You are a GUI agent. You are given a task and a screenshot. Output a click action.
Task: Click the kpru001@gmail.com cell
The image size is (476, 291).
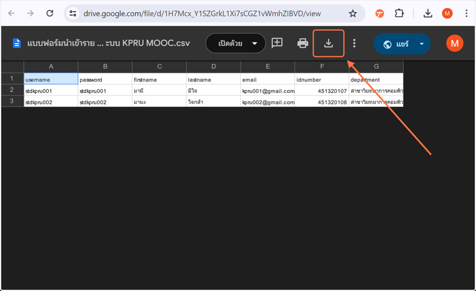[x=268, y=90]
